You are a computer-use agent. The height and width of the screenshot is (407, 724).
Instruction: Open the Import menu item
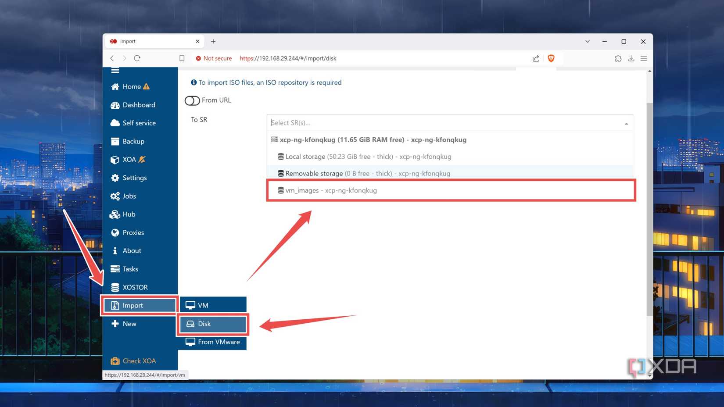coord(140,305)
